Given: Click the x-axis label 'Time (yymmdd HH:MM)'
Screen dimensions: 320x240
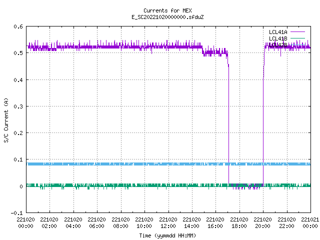Looking at the screenshot, I should pos(167,235).
